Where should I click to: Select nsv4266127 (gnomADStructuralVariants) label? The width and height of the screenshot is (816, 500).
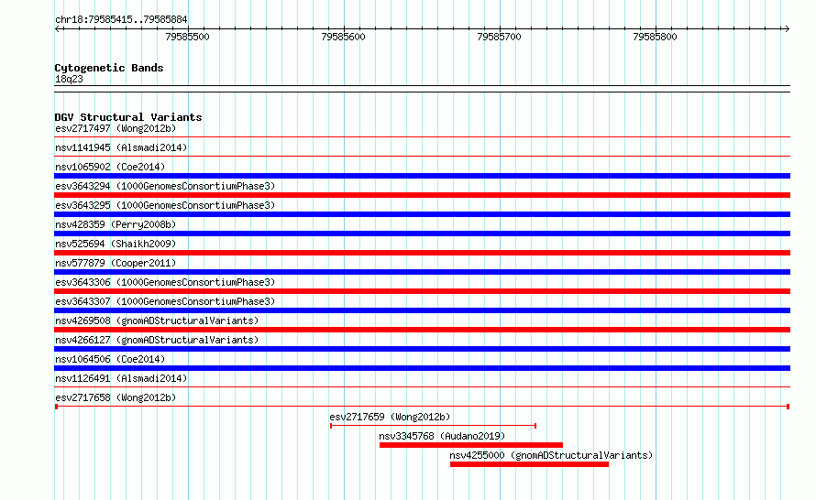(x=157, y=340)
